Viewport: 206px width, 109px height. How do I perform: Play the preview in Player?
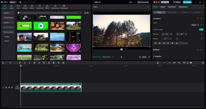(x=121, y=57)
